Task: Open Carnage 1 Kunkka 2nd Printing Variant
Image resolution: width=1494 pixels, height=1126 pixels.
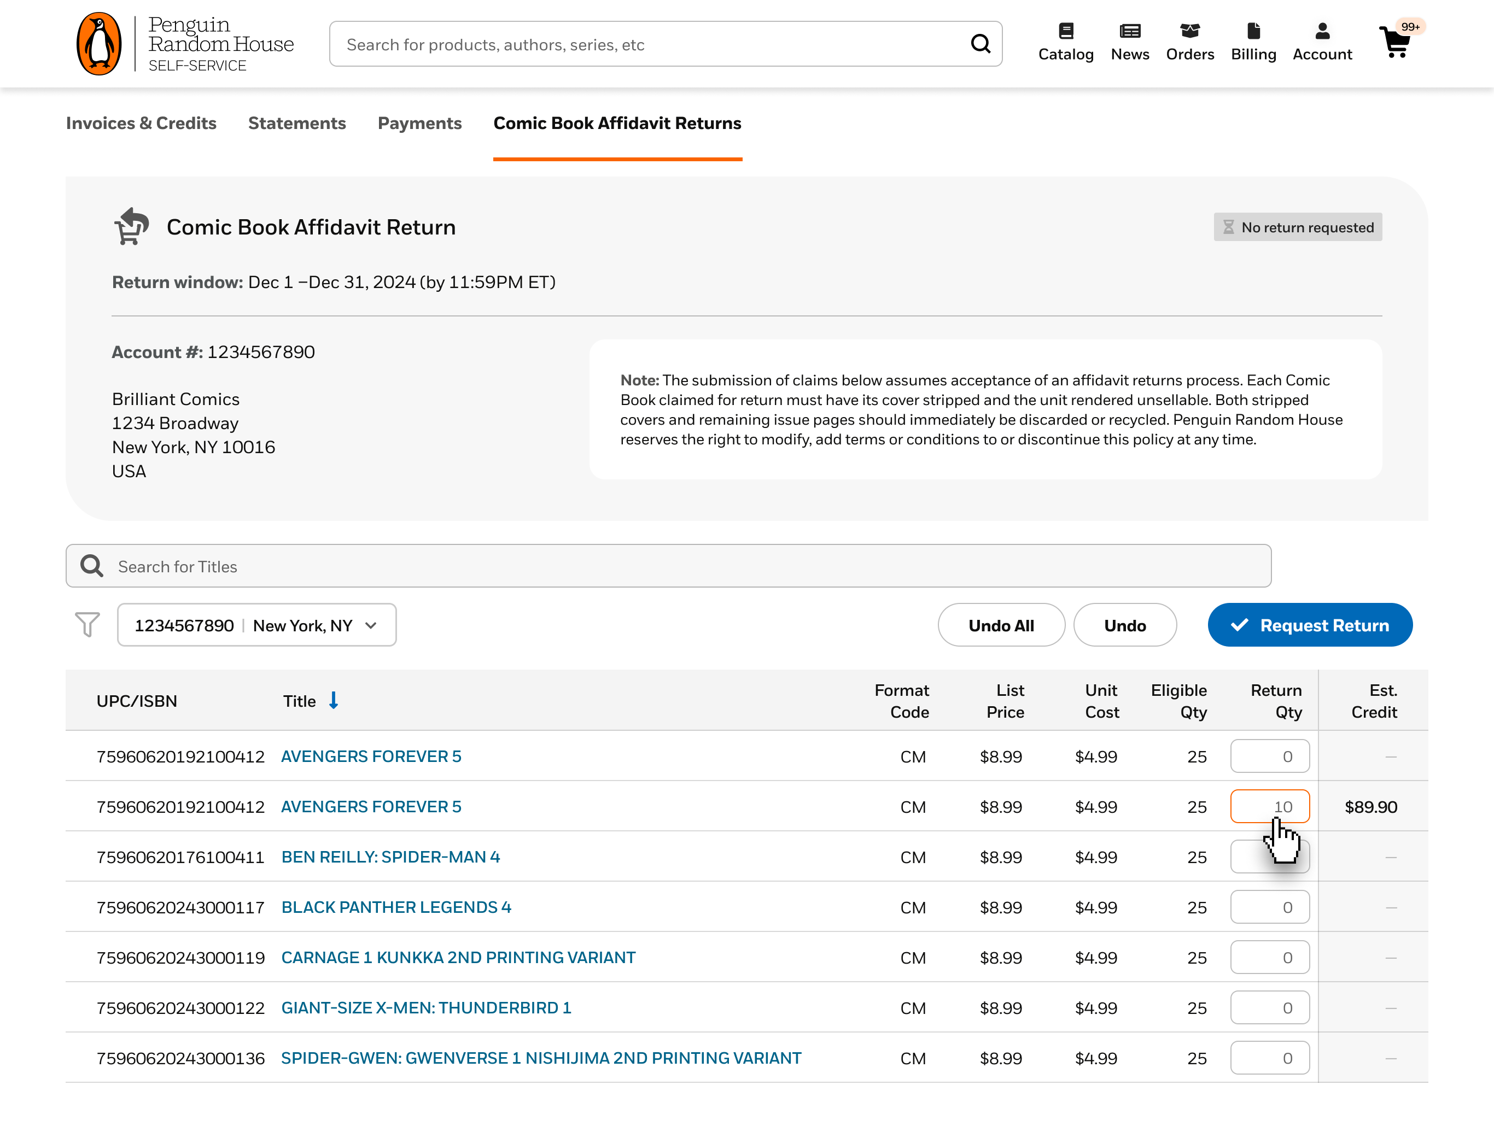Action: click(458, 957)
